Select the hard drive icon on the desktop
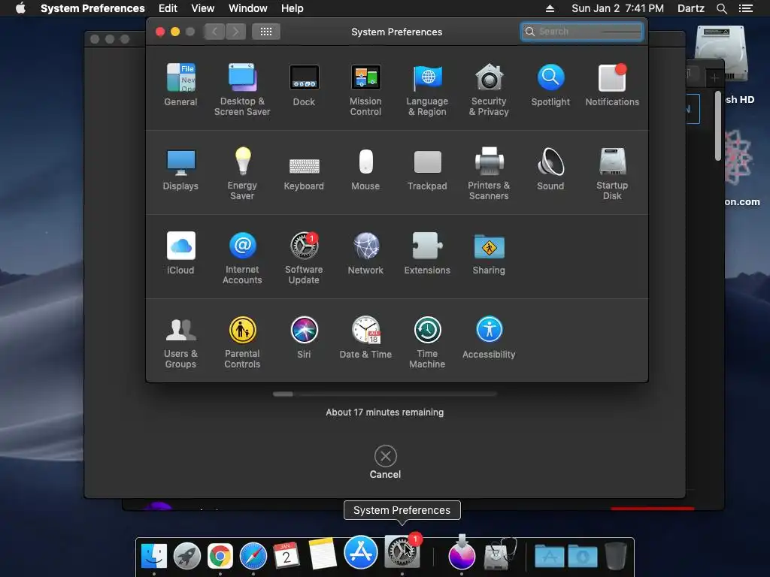The height and width of the screenshot is (577, 770). (721, 53)
